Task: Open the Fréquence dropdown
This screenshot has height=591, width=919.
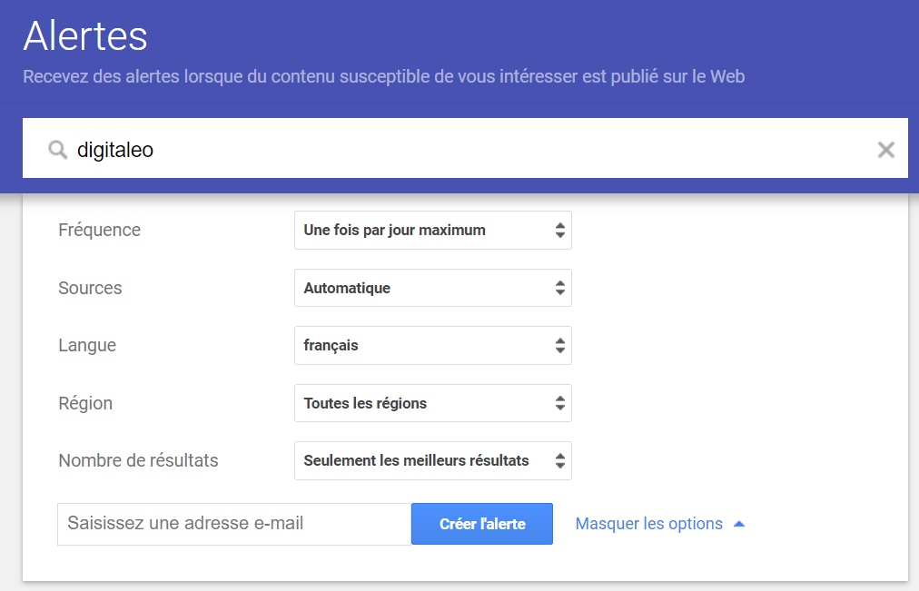Action: pyautogui.click(x=432, y=230)
